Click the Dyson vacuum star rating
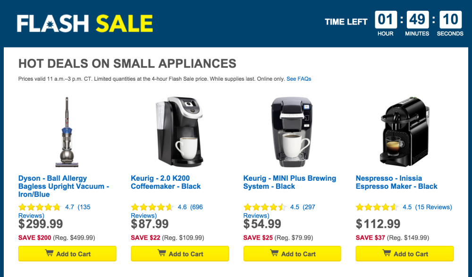 40,207
